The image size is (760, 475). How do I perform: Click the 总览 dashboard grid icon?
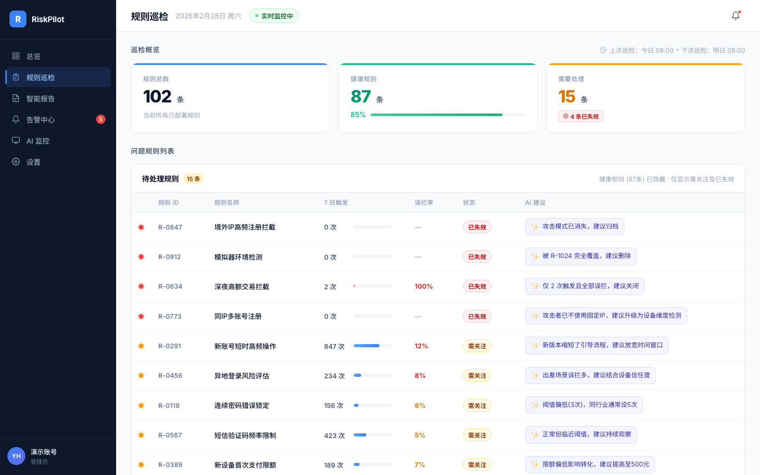(16, 56)
